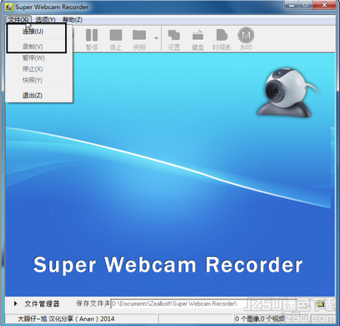Viewport: 340px width, 326px height.
Task: Choose Snapshot (快照) in File menu
Action: pyautogui.click(x=39, y=80)
